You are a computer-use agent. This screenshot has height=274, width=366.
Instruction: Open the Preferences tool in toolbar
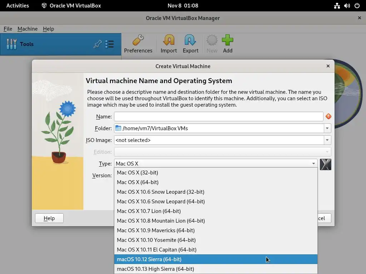tap(138, 44)
